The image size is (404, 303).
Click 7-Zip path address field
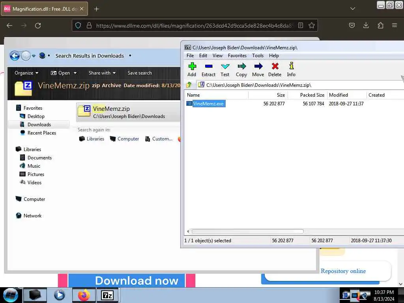coord(300,85)
